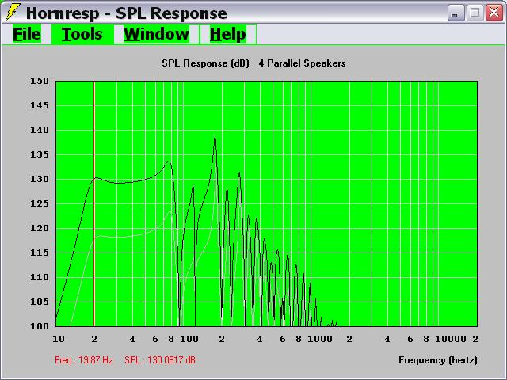Open the Tools menu
This screenshot has height=380, width=507.
click(x=82, y=34)
